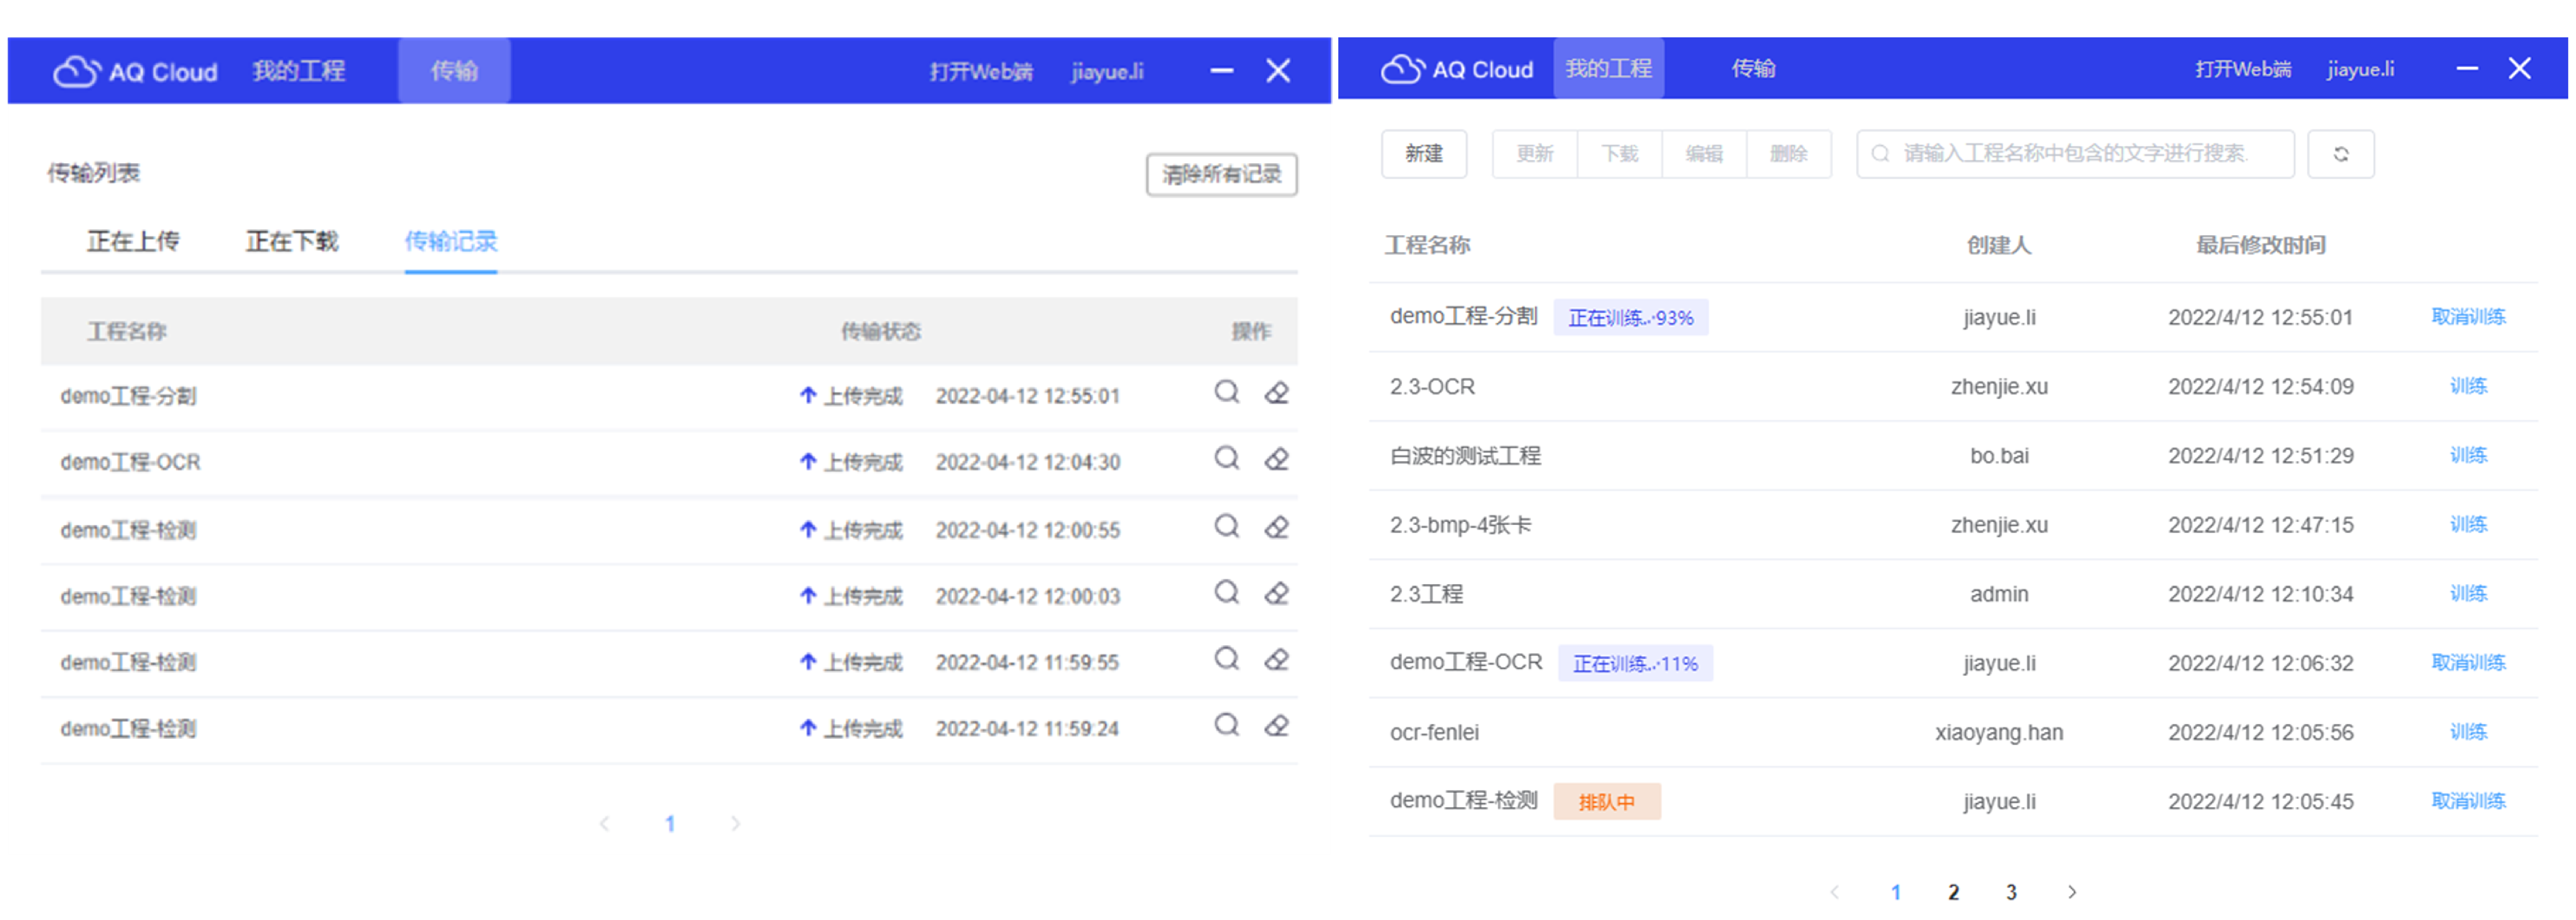Switch to the 正在上传 tab

tap(133, 242)
